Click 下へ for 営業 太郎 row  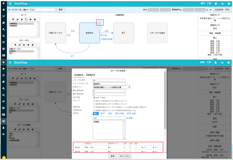[156, 147]
